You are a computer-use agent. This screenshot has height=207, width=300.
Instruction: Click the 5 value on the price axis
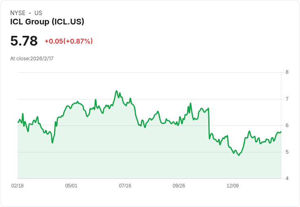click(287, 152)
